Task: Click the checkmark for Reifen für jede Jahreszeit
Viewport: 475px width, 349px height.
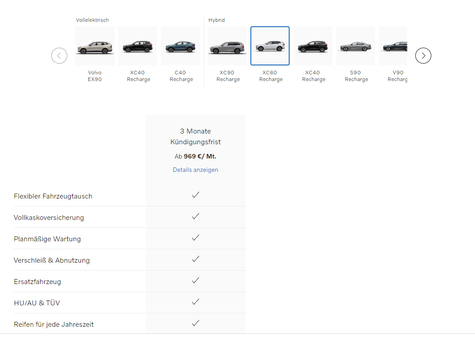Action: 196,323
